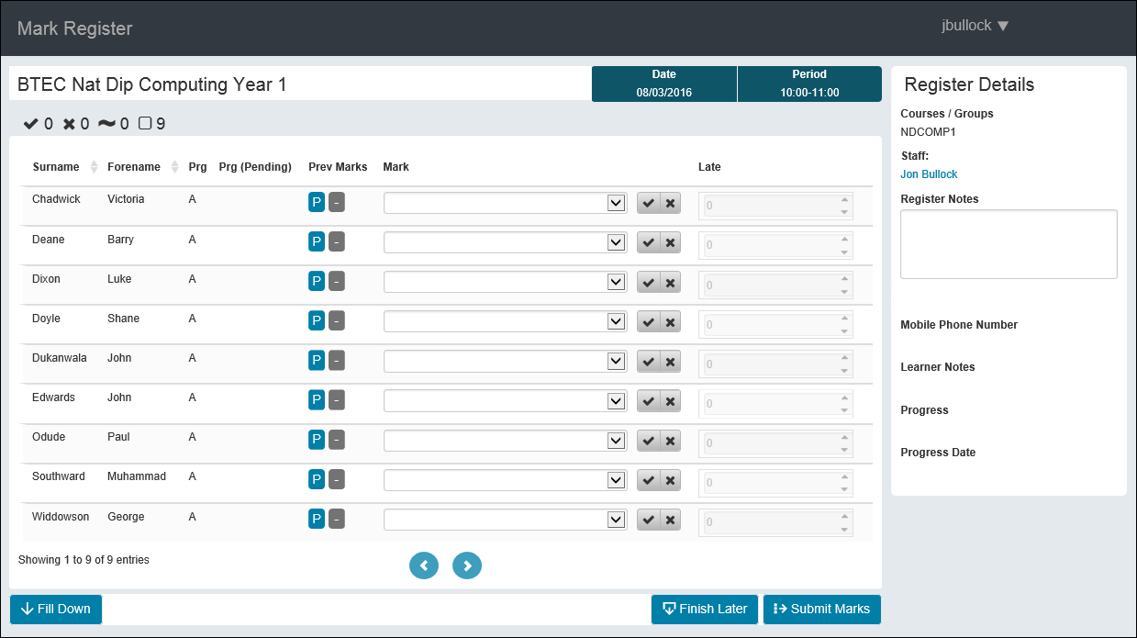The height and width of the screenshot is (638, 1137).
Task: Mark George Widdowson present with the tick
Action: point(649,520)
